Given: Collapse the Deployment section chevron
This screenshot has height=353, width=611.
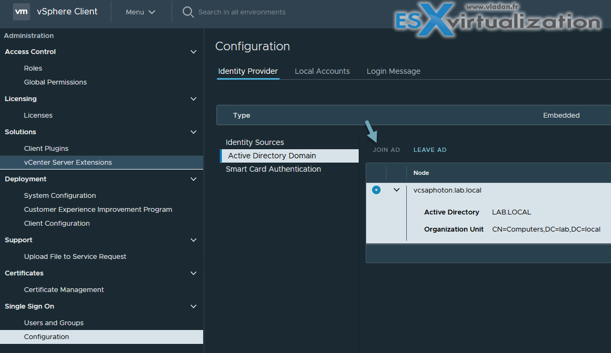Looking at the screenshot, I should click(x=194, y=179).
